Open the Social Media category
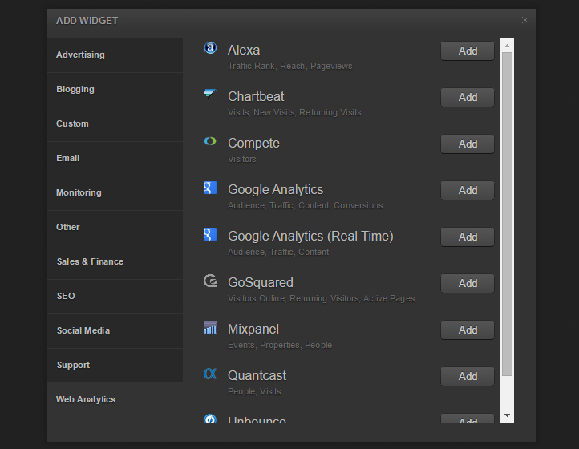579x449 pixels. (115, 331)
